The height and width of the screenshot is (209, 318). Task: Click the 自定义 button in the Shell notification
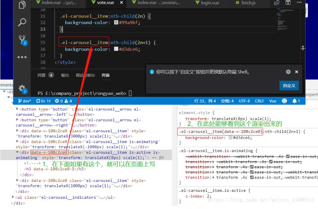tap(289, 86)
